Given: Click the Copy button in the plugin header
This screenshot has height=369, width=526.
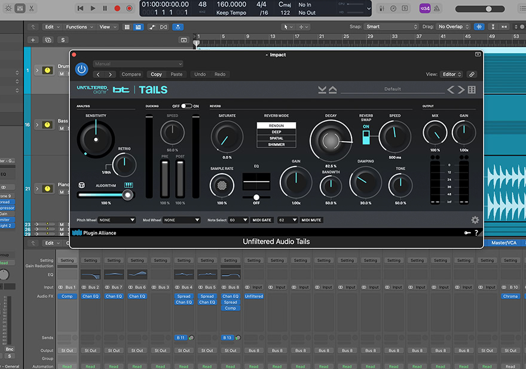Looking at the screenshot, I should click(x=156, y=75).
